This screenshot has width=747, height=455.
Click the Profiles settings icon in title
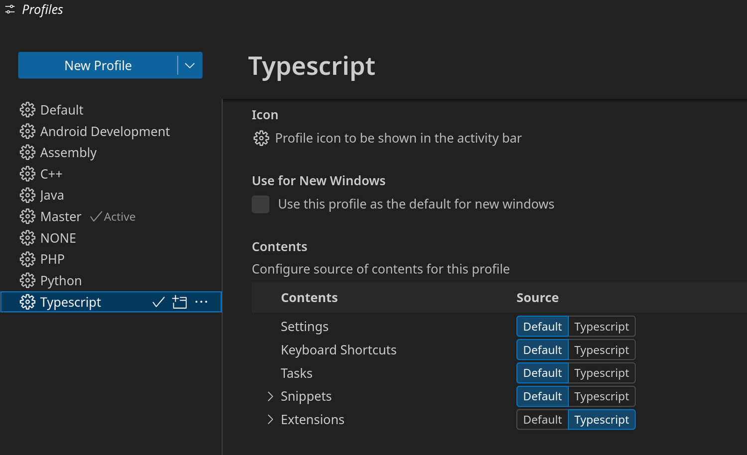click(x=10, y=10)
